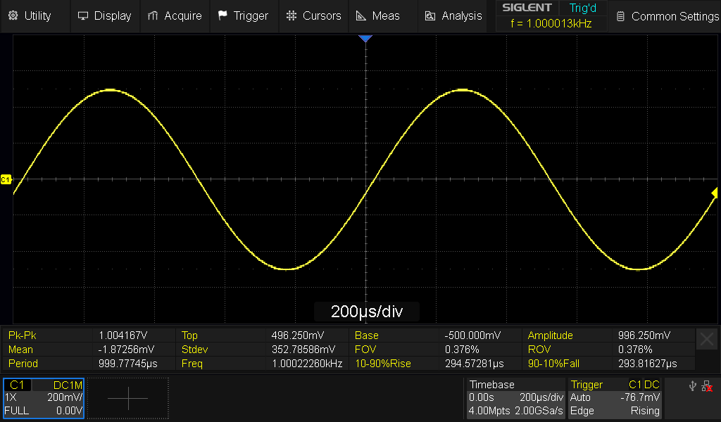Select the blue trigger position marker
This screenshot has width=721, height=422.
(x=365, y=39)
